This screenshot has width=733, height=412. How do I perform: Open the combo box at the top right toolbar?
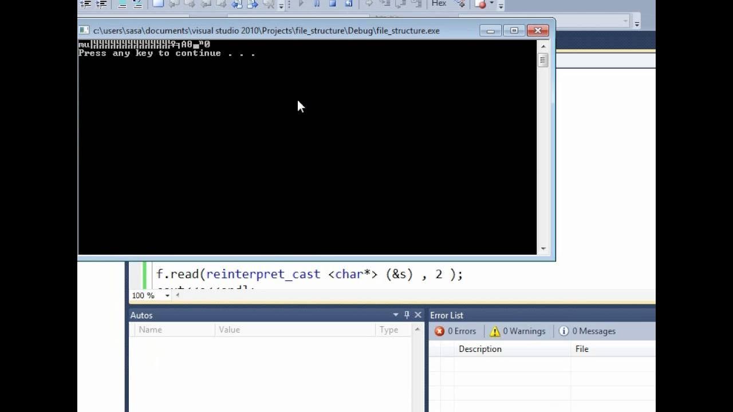pos(625,21)
